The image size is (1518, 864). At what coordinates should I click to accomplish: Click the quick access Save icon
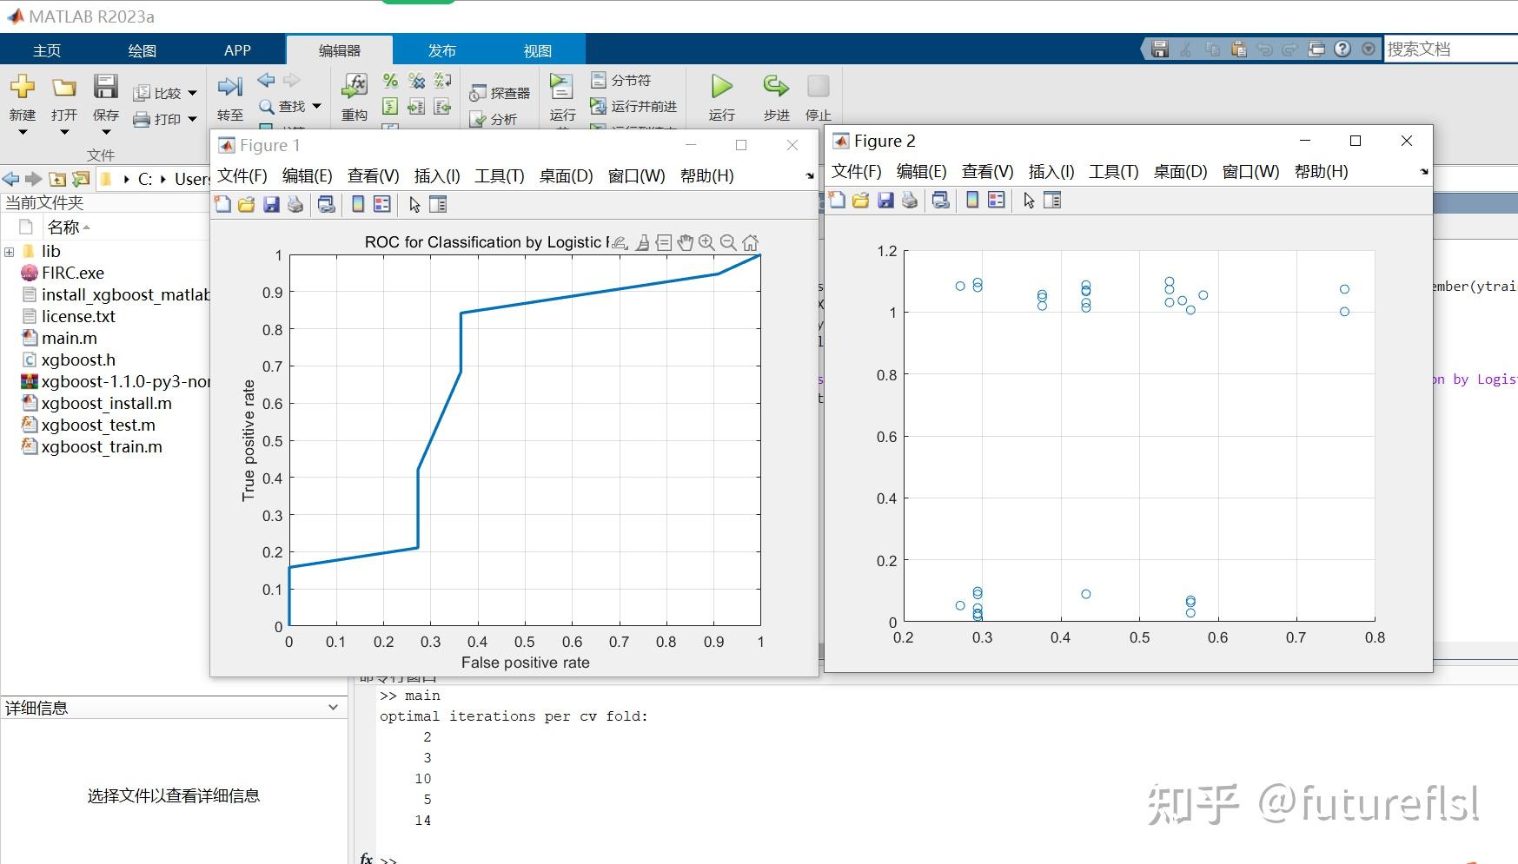coord(1159,49)
